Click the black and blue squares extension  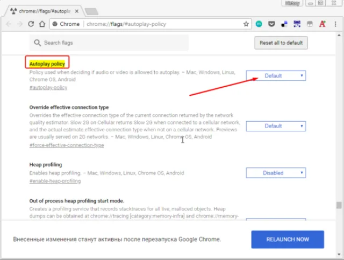284,24
